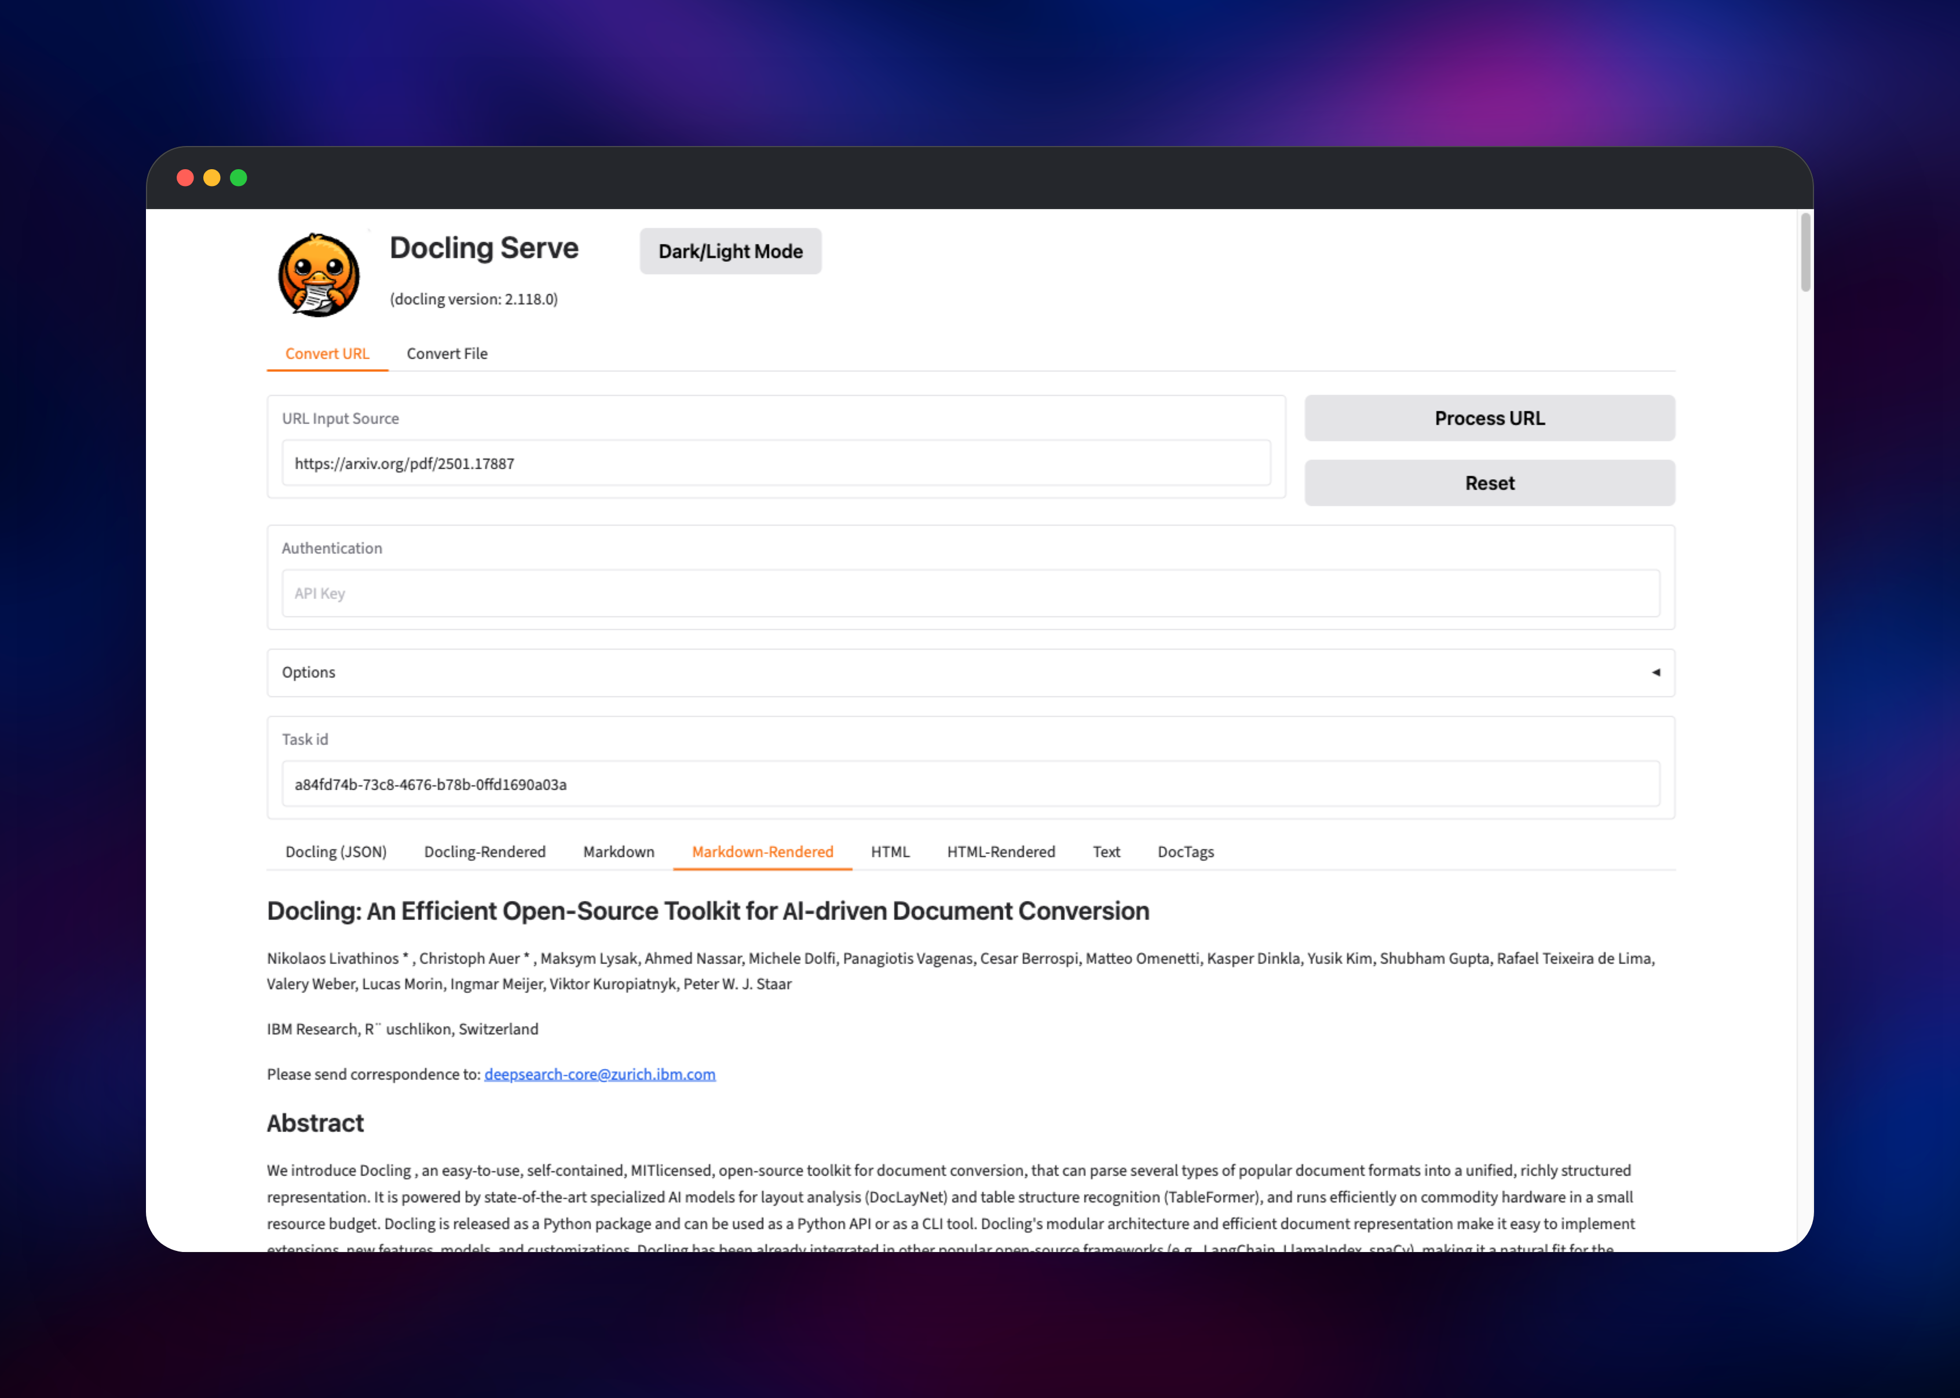
Task: Click the '(docling version: 2.118.0)' text
Action: coord(473,299)
